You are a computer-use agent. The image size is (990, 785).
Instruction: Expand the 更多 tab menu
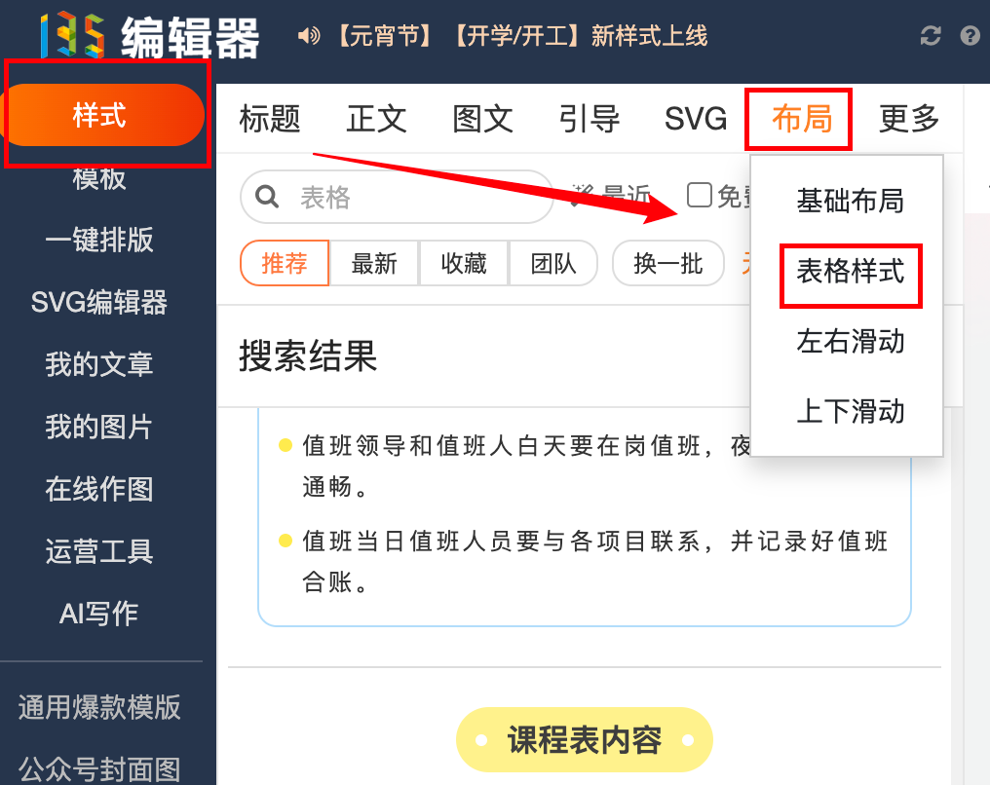(x=909, y=119)
